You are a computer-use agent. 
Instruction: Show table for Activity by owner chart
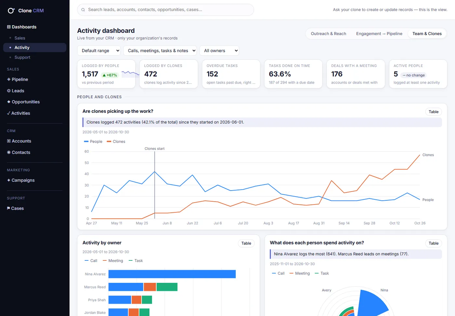(x=246, y=243)
